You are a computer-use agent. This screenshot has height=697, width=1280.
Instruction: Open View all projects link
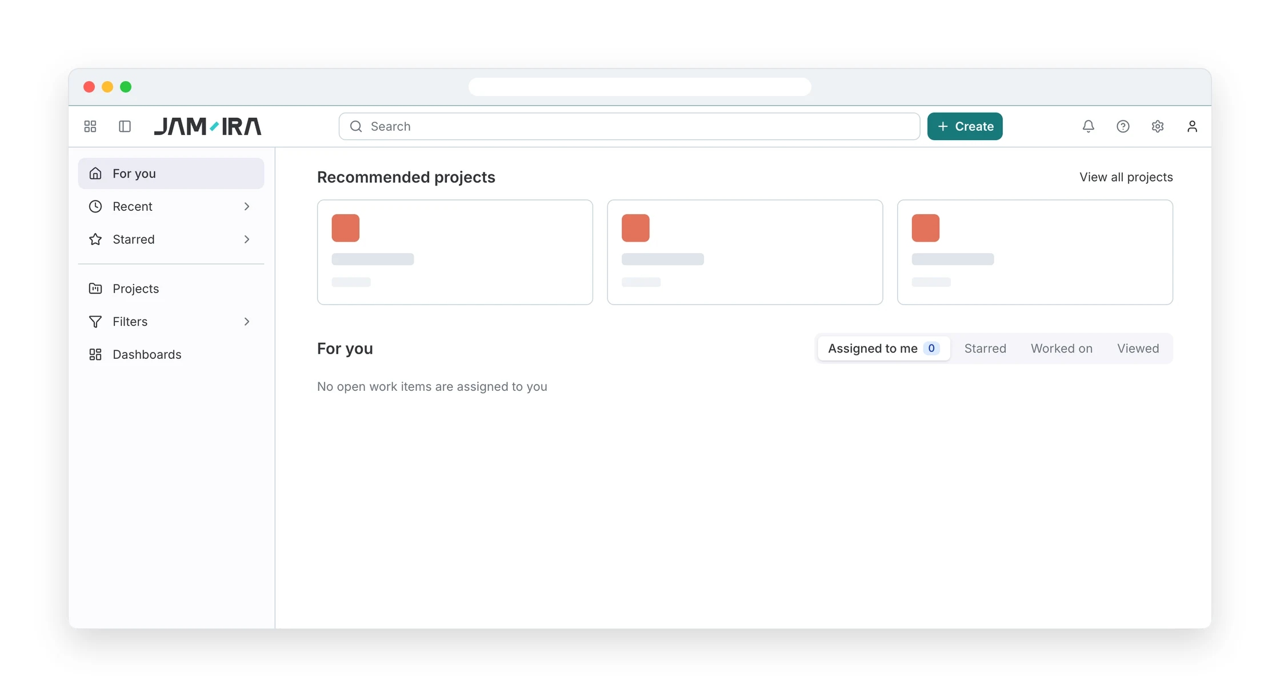1126,177
